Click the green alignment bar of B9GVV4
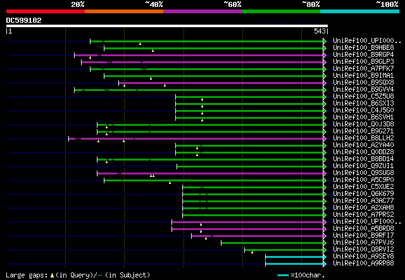Image resolution: width=405 pixels, height=280 pixels. click(x=199, y=90)
